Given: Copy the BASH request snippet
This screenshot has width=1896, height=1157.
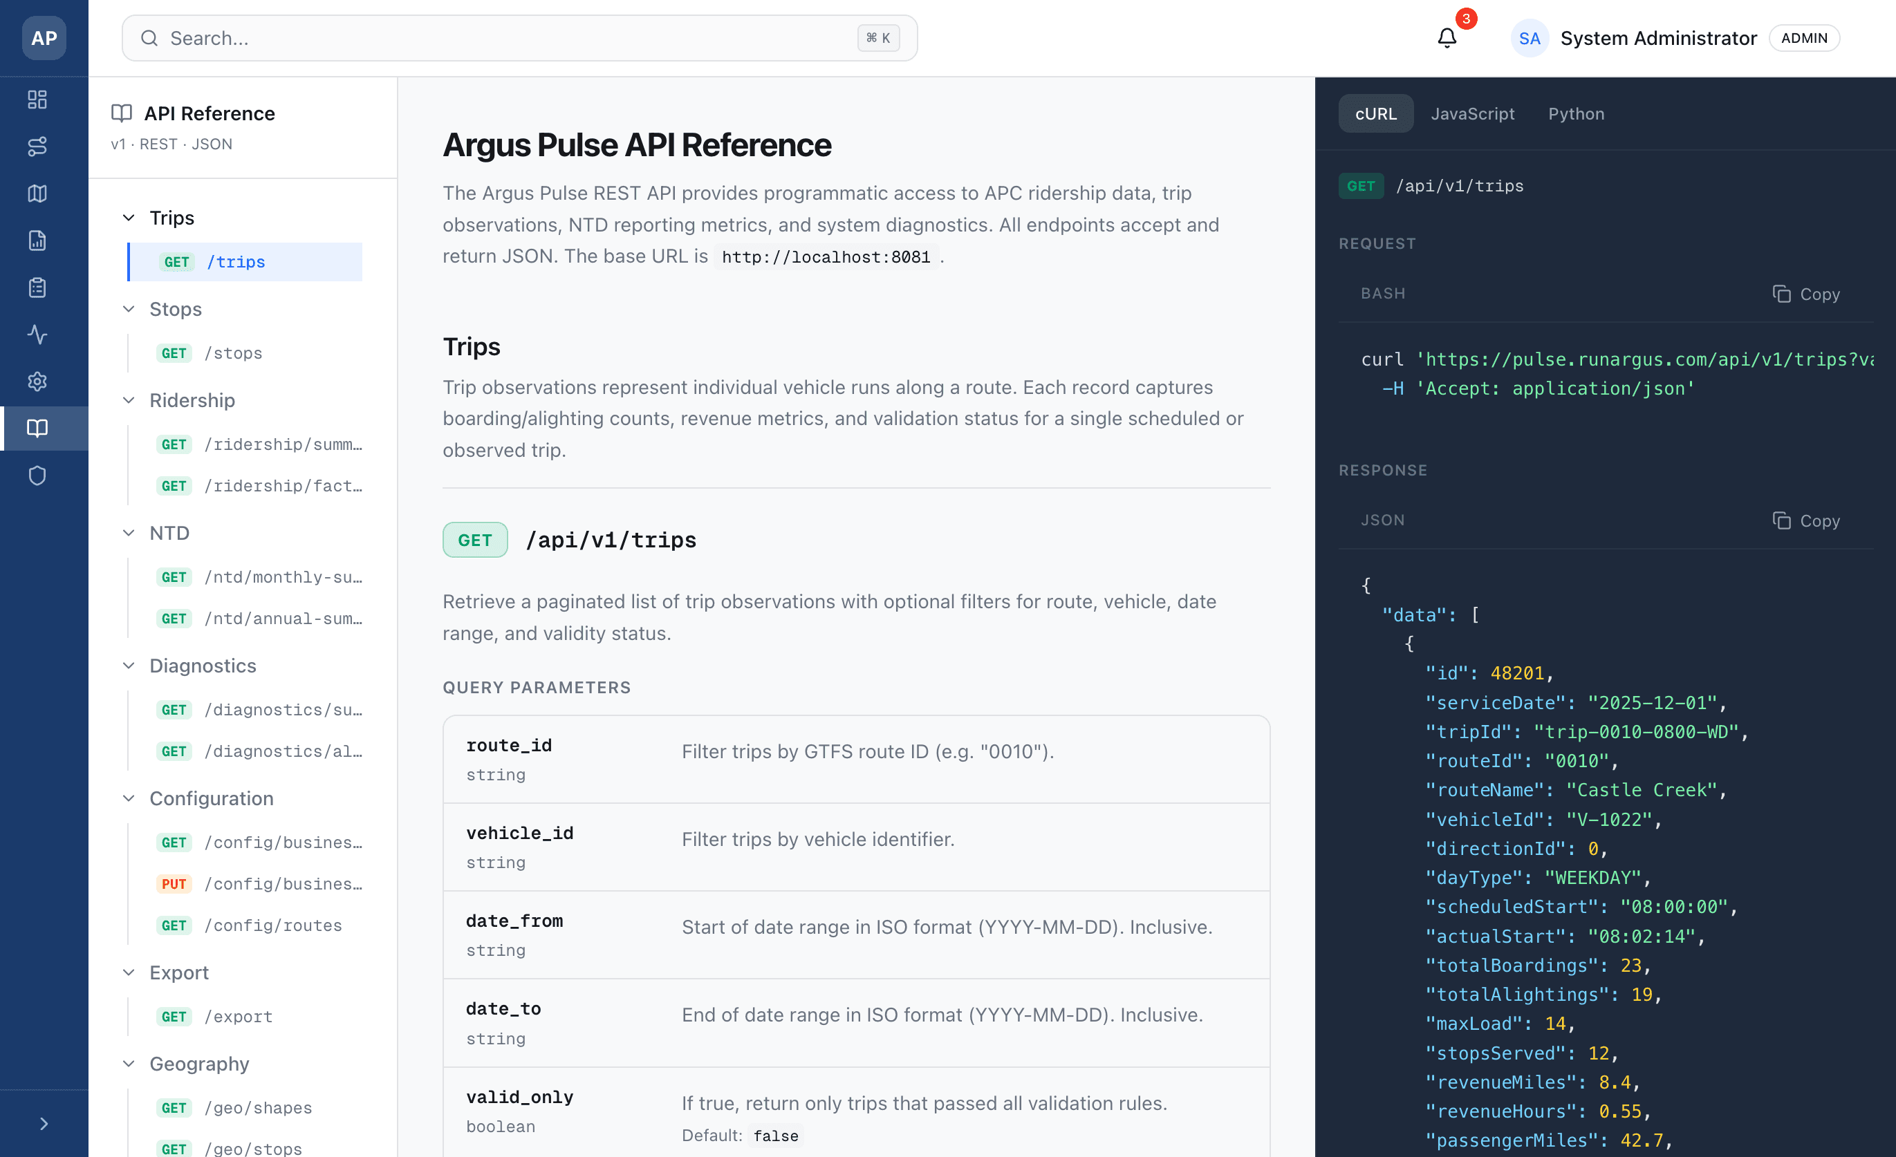Looking at the screenshot, I should [1805, 294].
